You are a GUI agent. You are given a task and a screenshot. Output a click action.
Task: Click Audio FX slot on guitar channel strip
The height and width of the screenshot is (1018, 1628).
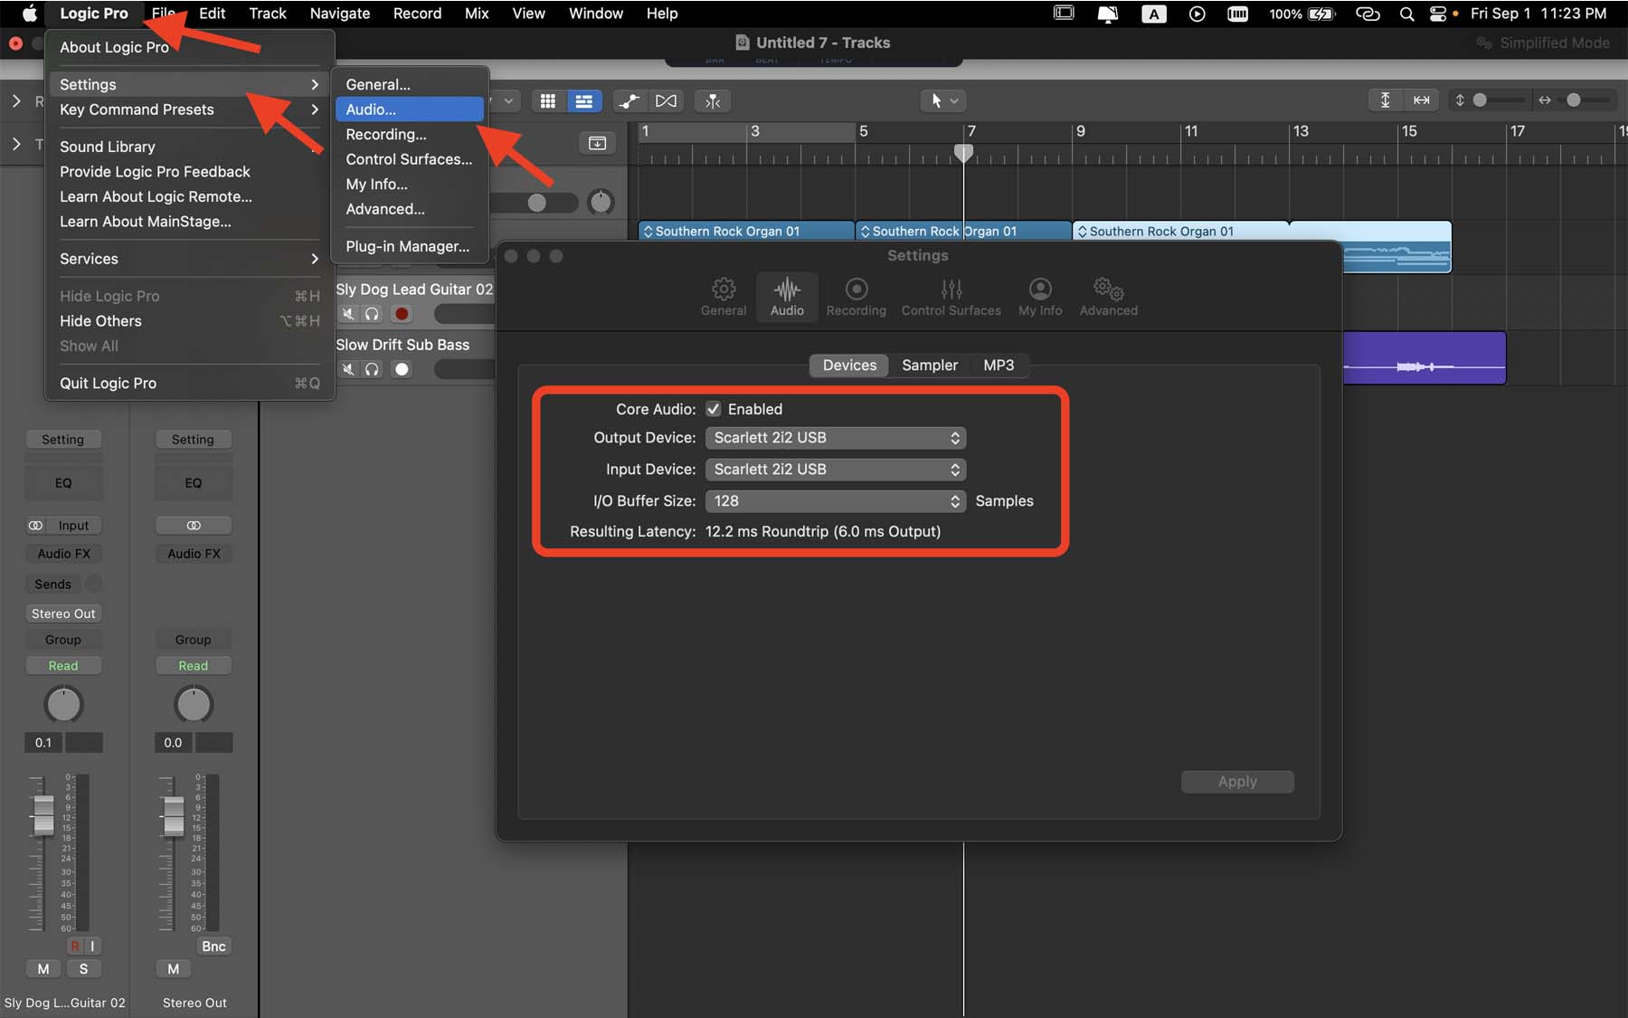[x=63, y=554]
